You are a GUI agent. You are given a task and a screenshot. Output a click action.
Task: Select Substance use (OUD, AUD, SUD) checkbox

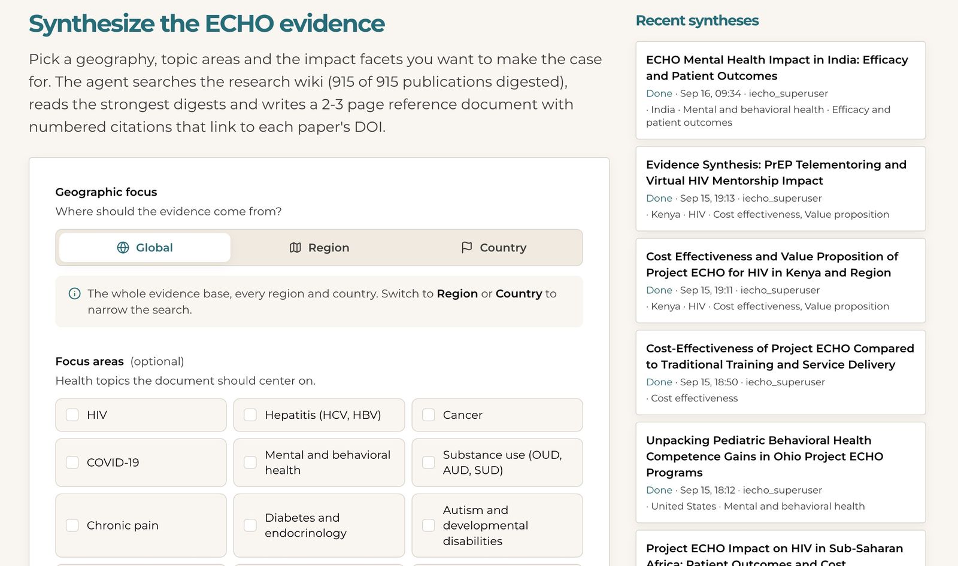click(429, 462)
